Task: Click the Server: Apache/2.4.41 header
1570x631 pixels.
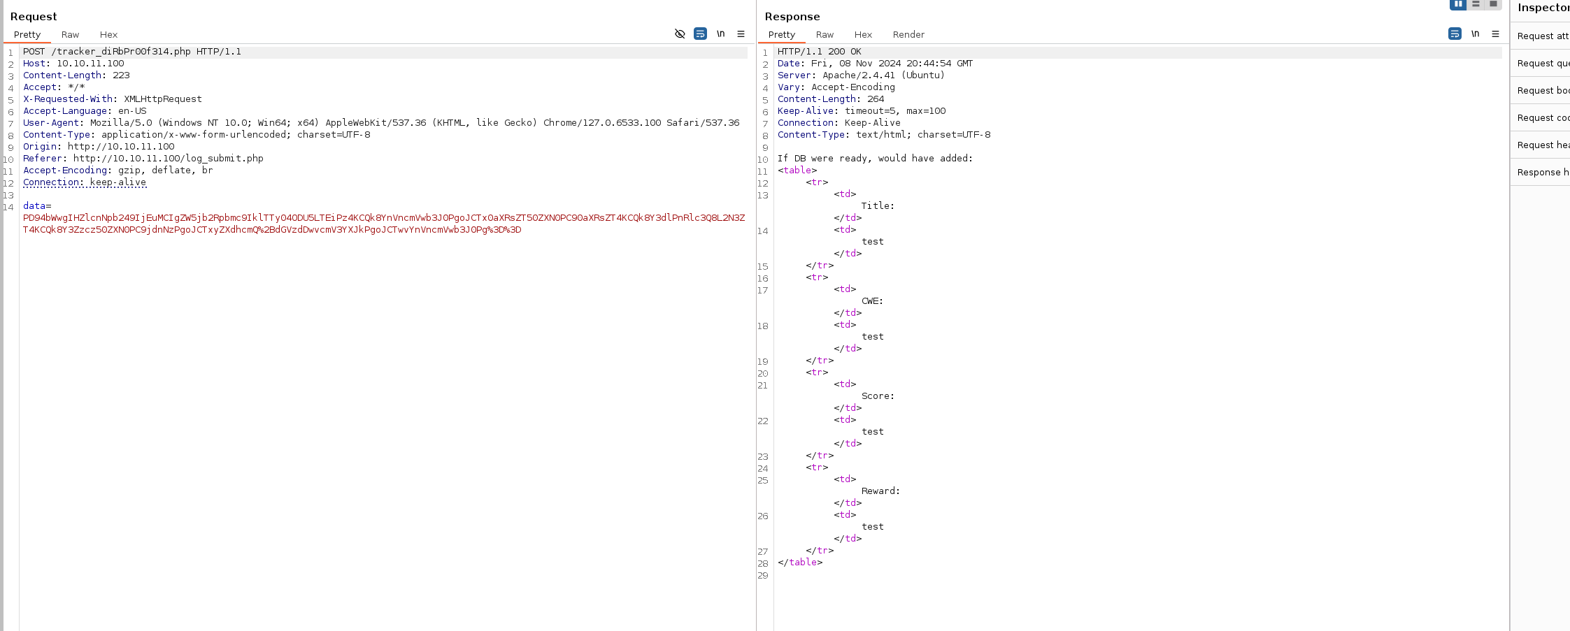Action: coord(862,75)
